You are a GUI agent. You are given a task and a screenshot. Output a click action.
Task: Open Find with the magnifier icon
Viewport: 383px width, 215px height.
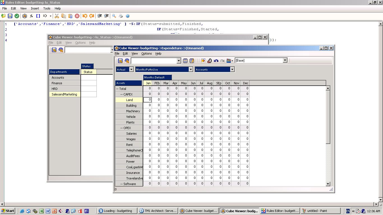click(114, 16)
